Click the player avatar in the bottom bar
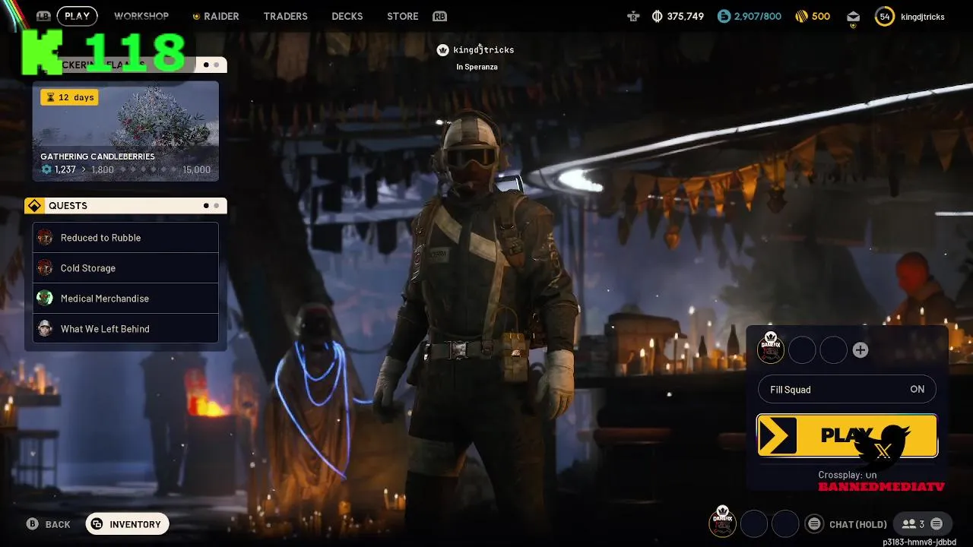This screenshot has height=547, width=973. pyautogui.click(x=722, y=522)
